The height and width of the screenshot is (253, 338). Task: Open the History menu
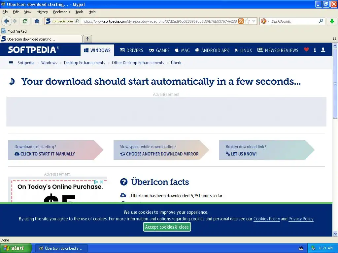click(x=42, y=12)
